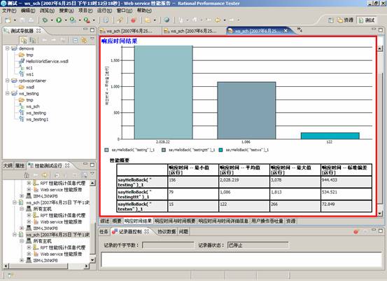Click the New toolbar icon
Viewport: 387px width, 281px height.
(8, 20)
